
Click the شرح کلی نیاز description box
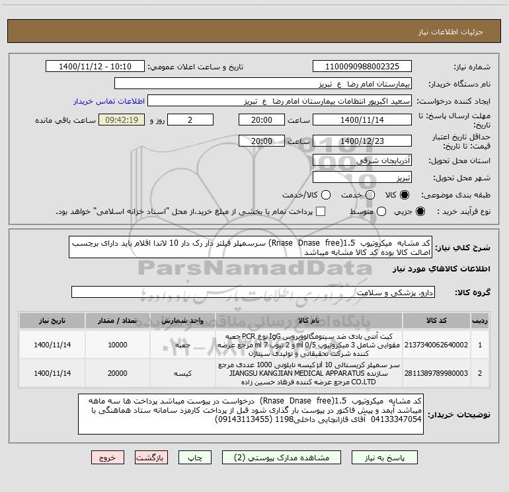click(x=251, y=247)
